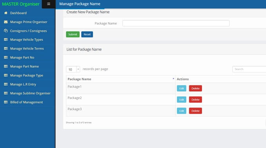Click the Manage Sublime Organiser list icon
This screenshot has height=148, width=266.
[6, 93]
